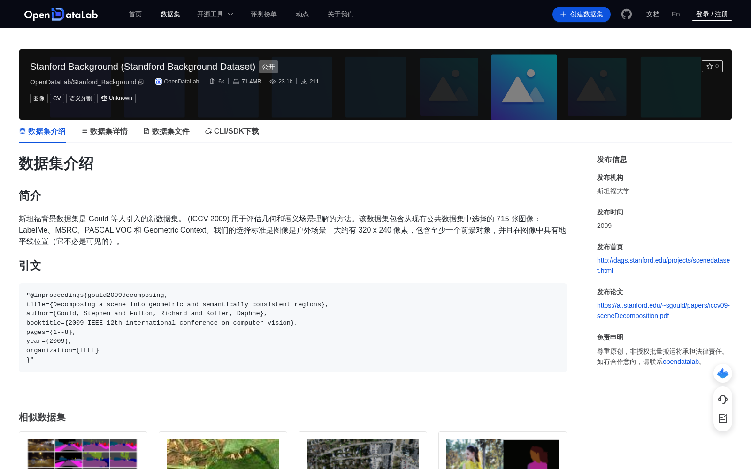
Task: Click the 23.1k views eye icon
Action: [x=273, y=82]
